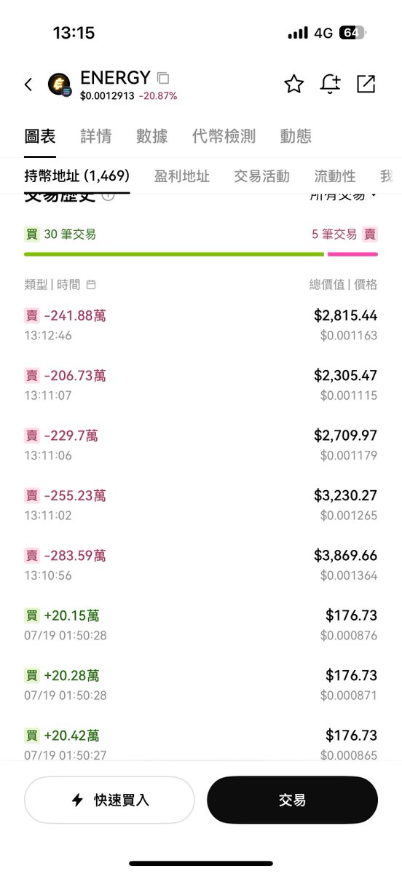Viewport: 402px width, 874px height.
Task: Tap the back arrow beside ENERGY
Action: coord(28,84)
